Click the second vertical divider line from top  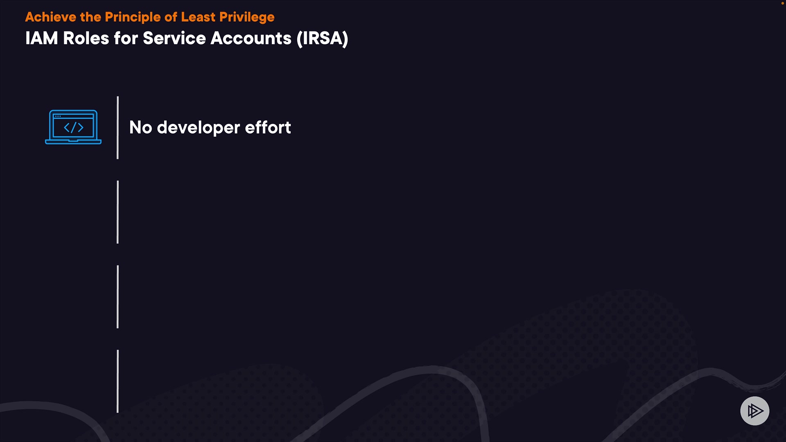[117, 212]
